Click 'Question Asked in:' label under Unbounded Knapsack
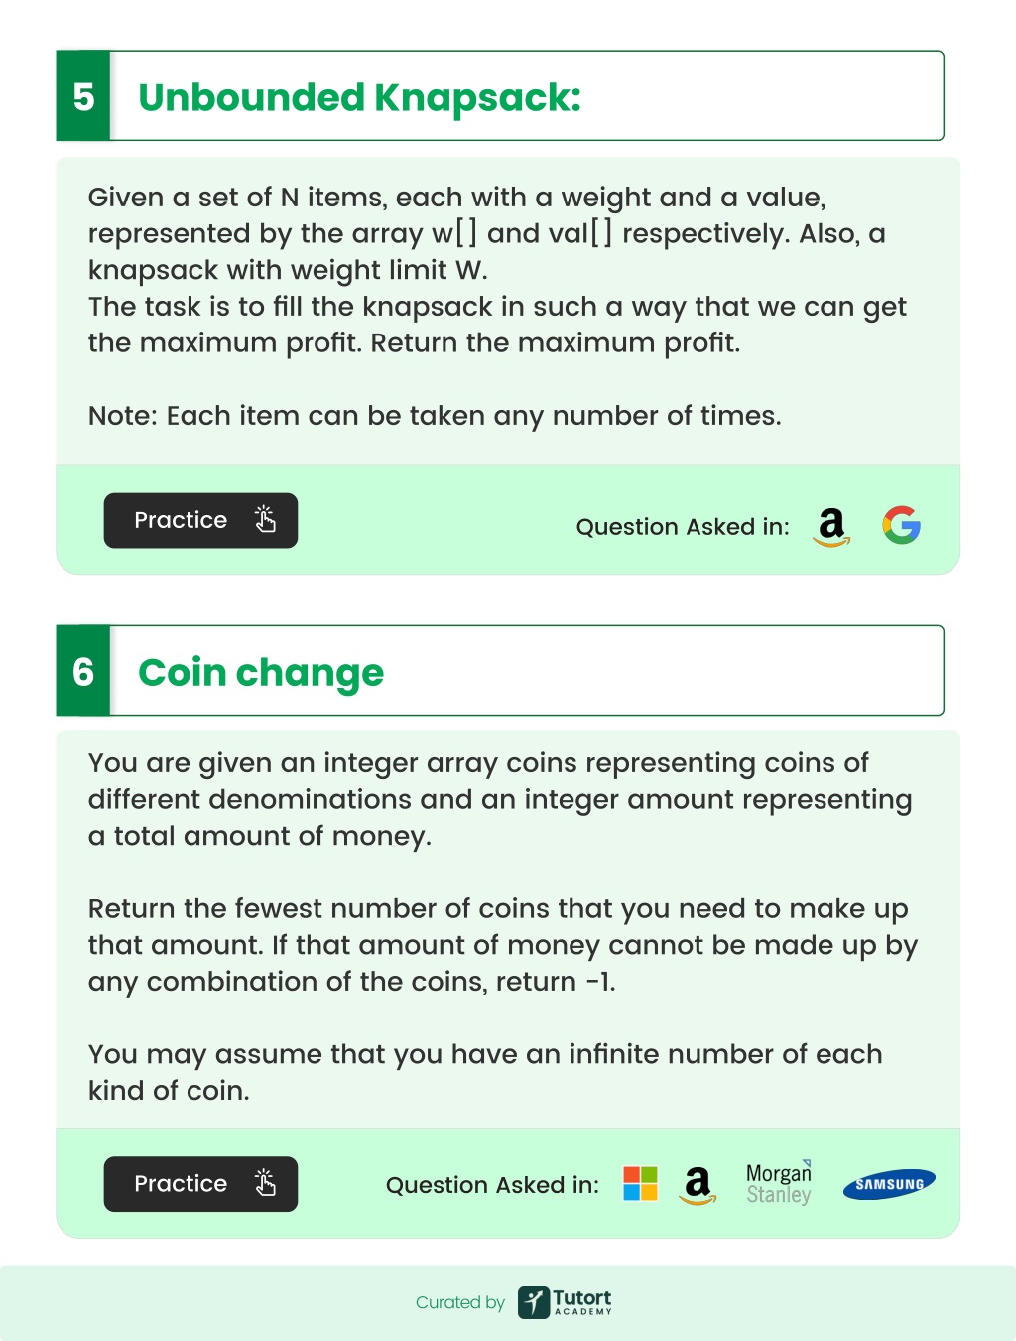Screen dimensions: 1016x1341 (x=683, y=527)
